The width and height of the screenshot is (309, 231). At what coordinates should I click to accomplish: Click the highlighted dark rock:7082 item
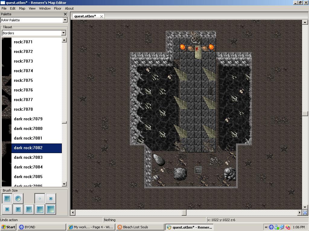coord(32,148)
